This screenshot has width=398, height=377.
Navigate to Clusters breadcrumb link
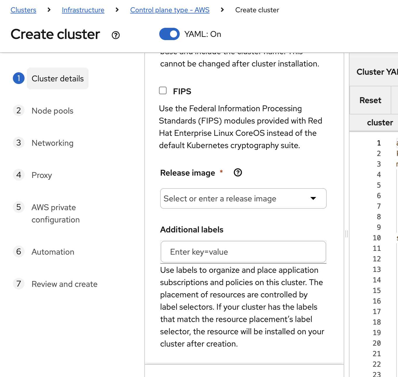23,10
